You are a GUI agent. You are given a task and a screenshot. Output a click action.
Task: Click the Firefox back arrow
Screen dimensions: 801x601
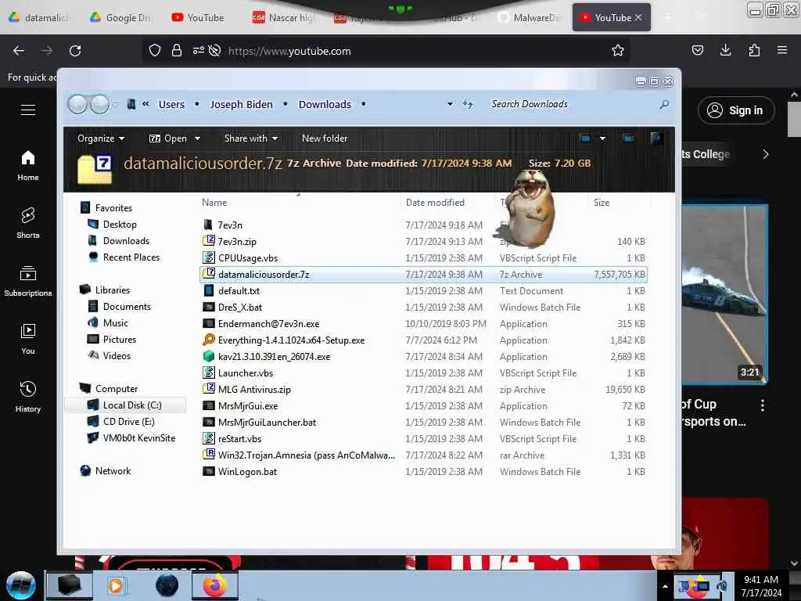coord(19,51)
